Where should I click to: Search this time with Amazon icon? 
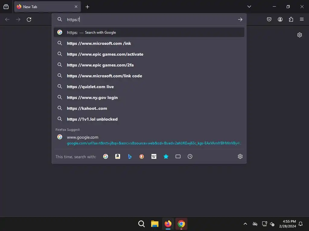[x=118, y=156]
